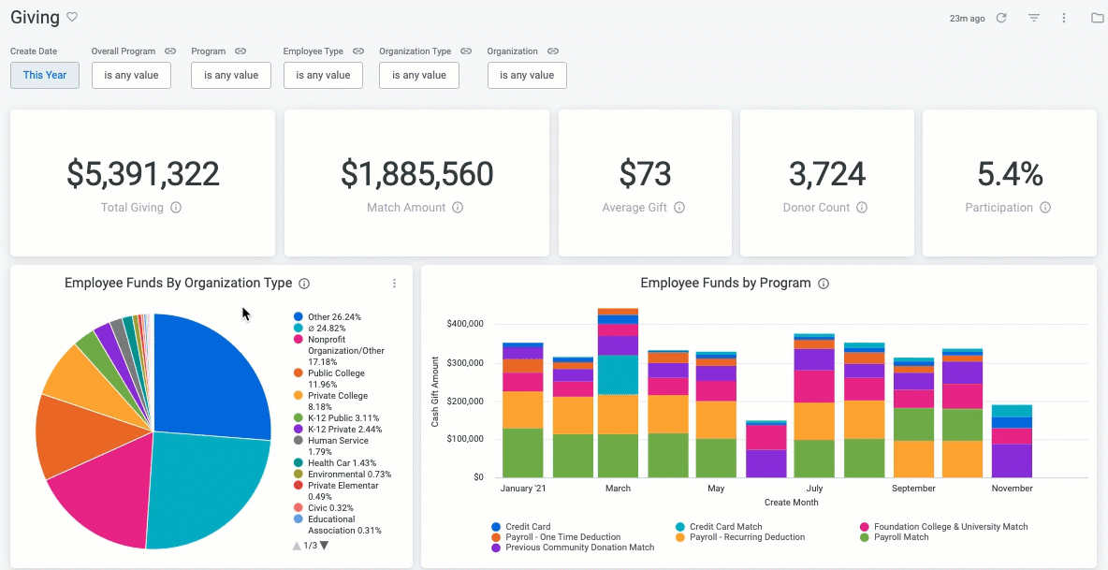Go to the previous pie legend page
Image resolution: width=1108 pixels, height=570 pixels.
[x=296, y=546]
